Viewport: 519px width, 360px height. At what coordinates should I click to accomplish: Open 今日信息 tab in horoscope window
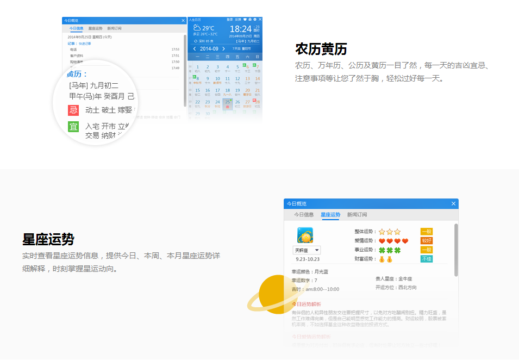pos(304,215)
